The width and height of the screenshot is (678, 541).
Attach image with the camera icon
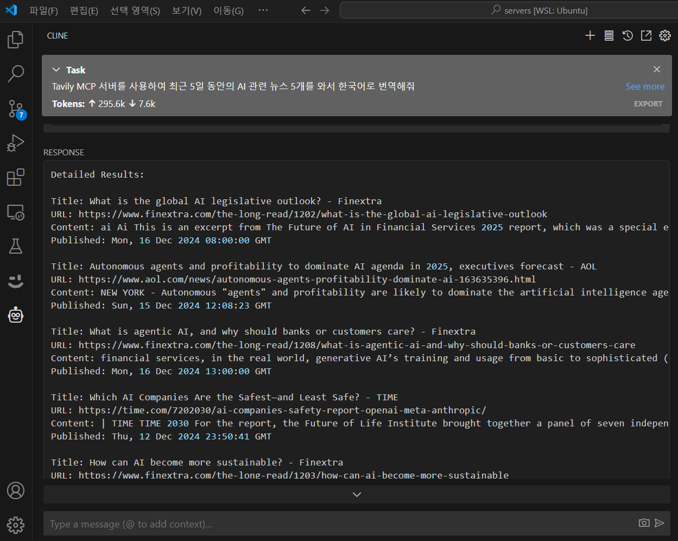click(644, 523)
